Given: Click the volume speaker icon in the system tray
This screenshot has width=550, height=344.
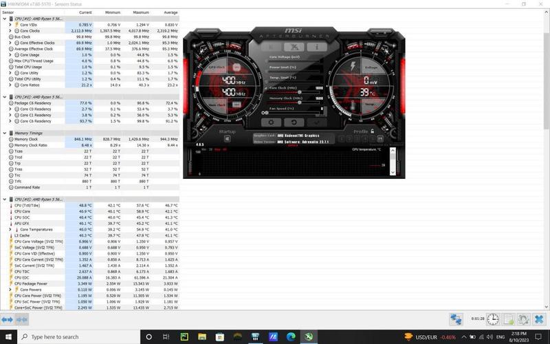Looking at the screenshot, I should 489,337.
